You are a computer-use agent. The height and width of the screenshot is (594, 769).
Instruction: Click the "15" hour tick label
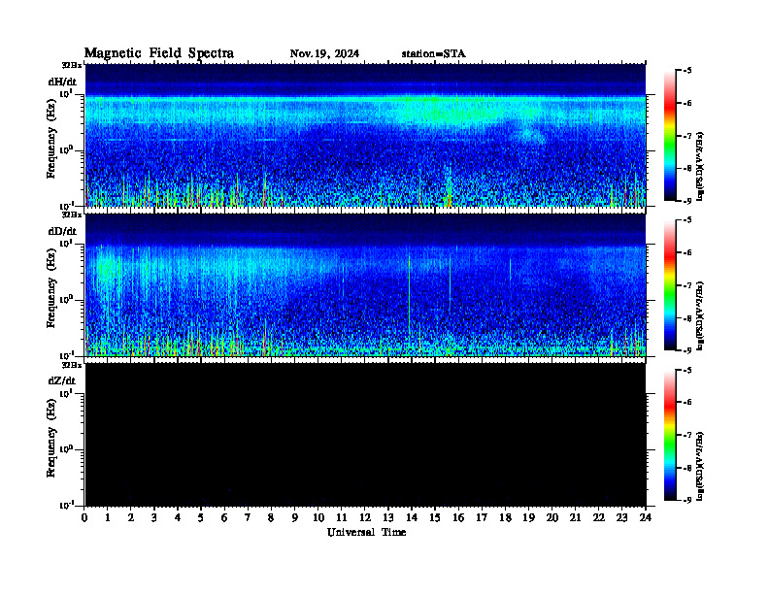point(435,517)
